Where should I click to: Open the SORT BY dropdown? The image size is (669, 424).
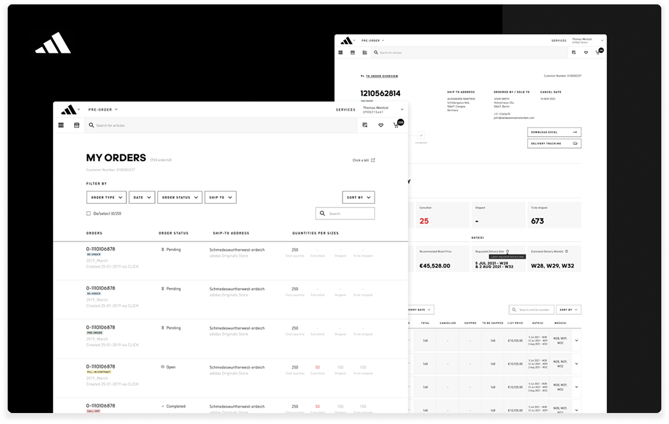pos(358,197)
